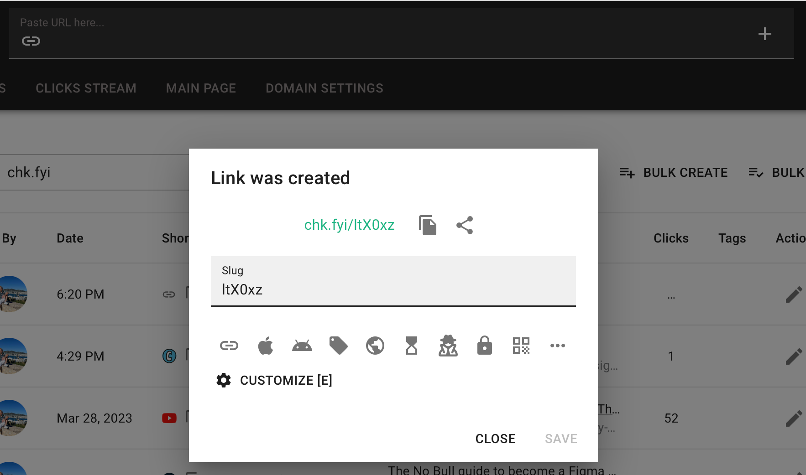
Task: Click the 6:20 PM date cell
Action: click(x=80, y=294)
